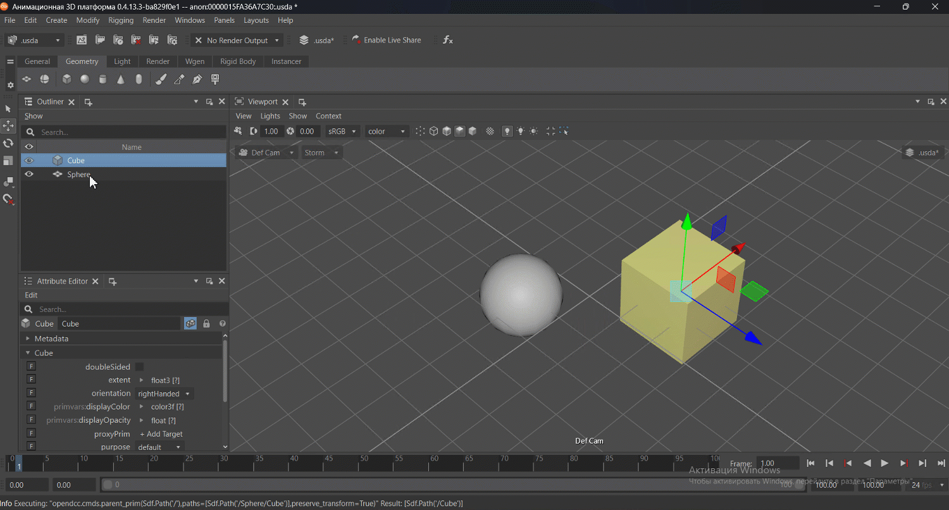Hide the Sphere in the Outliner
Screen dimensions: 949x510
click(x=29, y=174)
